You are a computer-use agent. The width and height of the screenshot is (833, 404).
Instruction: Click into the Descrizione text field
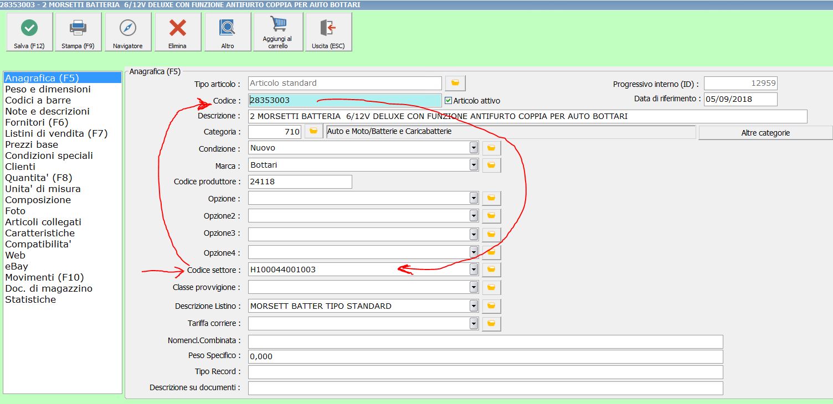coord(527,116)
